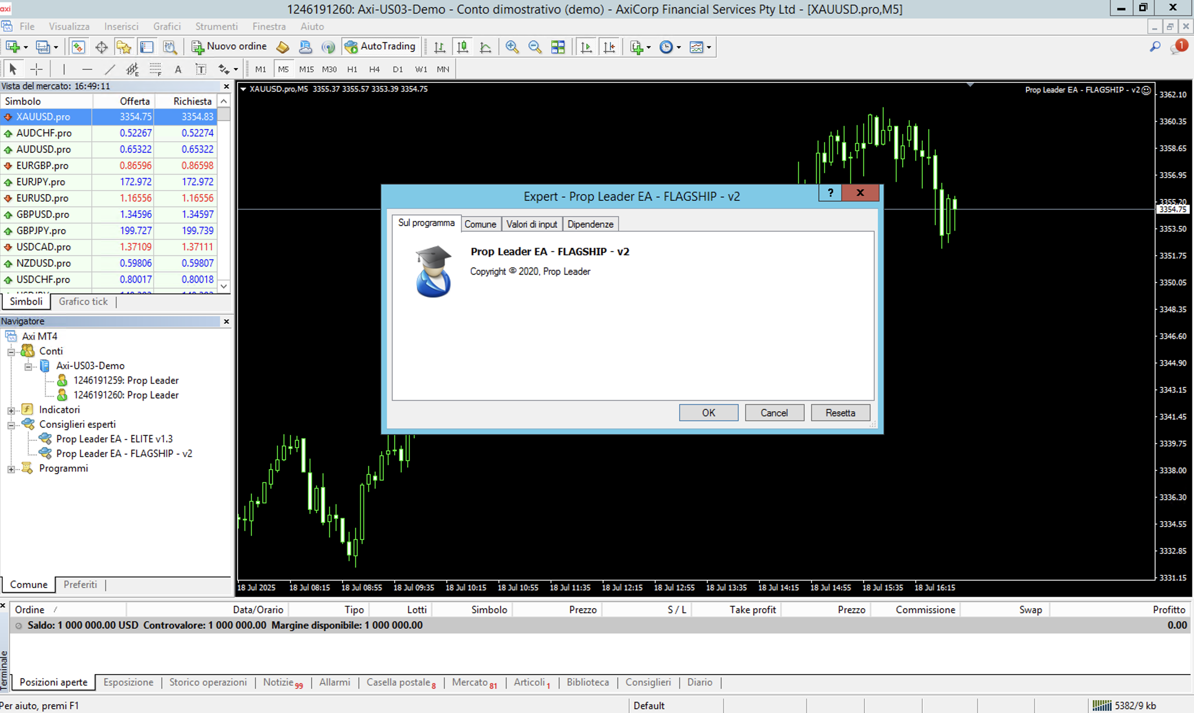The height and width of the screenshot is (713, 1194).
Task: Collapse the Consiglieri esperti tree node
Action: click(11, 425)
